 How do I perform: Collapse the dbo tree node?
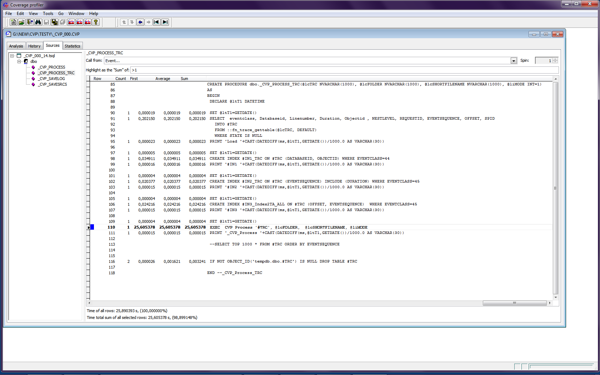click(x=19, y=61)
